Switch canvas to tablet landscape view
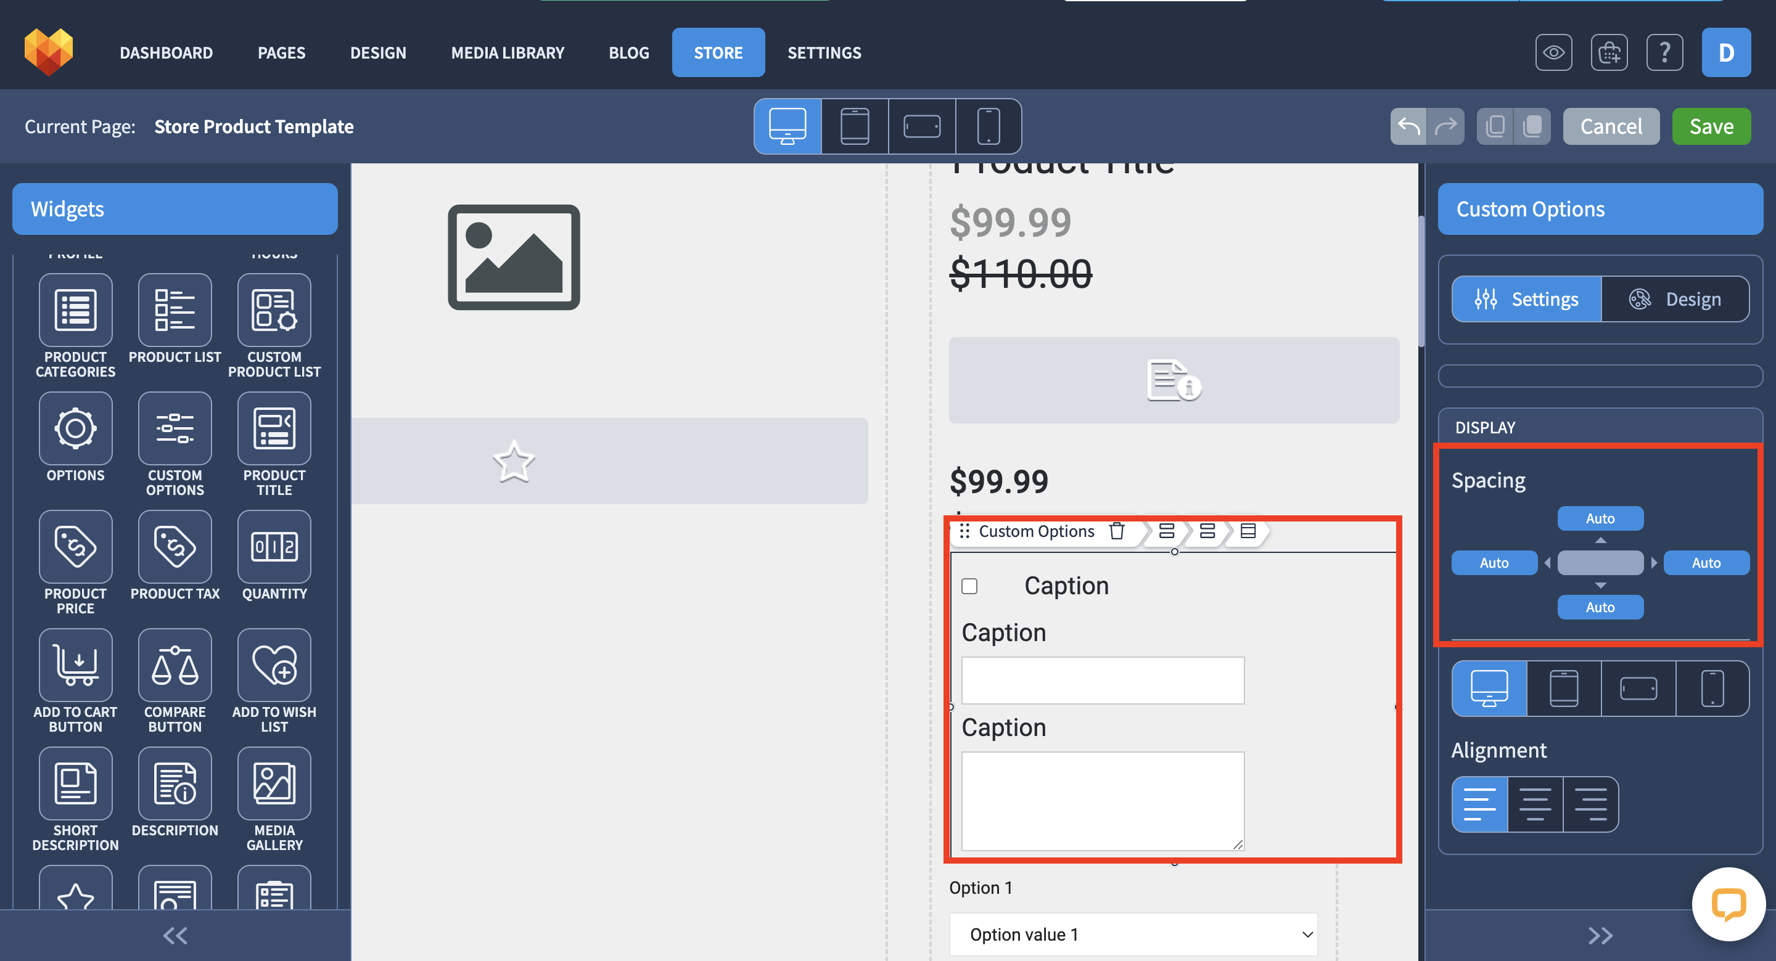 pyautogui.click(x=922, y=126)
